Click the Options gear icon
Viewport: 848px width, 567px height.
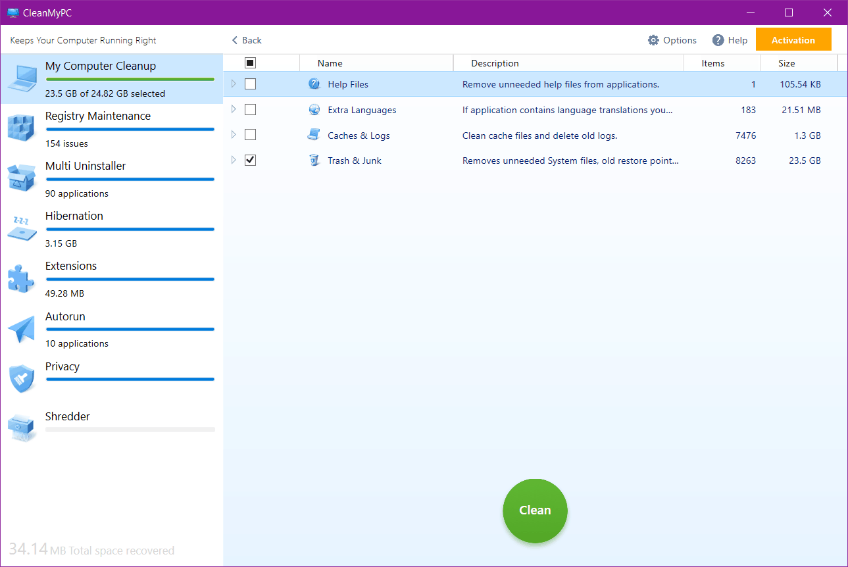click(x=653, y=40)
